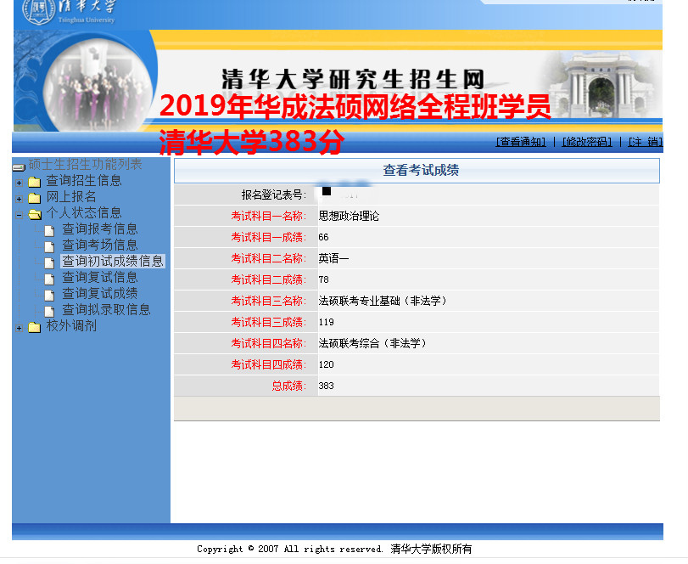Screen dimensions: 688x564
Task: Click the 查看考试成绩 title bar
Action: [x=417, y=171]
